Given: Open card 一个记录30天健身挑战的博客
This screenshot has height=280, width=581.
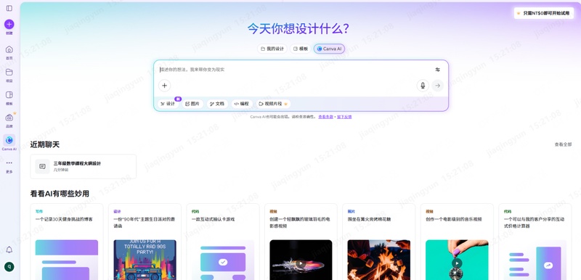Looking at the screenshot, I should pos(67,242).
